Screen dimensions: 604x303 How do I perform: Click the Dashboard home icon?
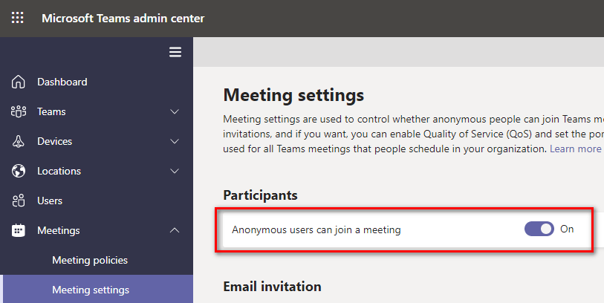click(x=19, y=82)
